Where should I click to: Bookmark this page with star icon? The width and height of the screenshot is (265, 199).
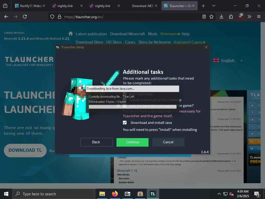click(211, 17)
